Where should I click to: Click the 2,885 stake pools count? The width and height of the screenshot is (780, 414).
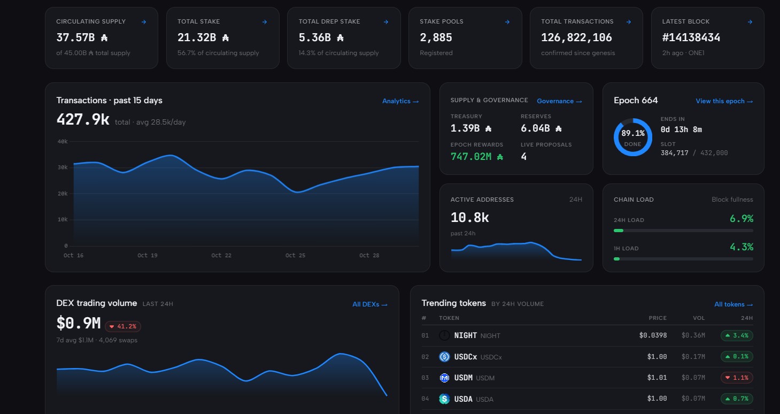pyautogui.click(x=436, y=37)
